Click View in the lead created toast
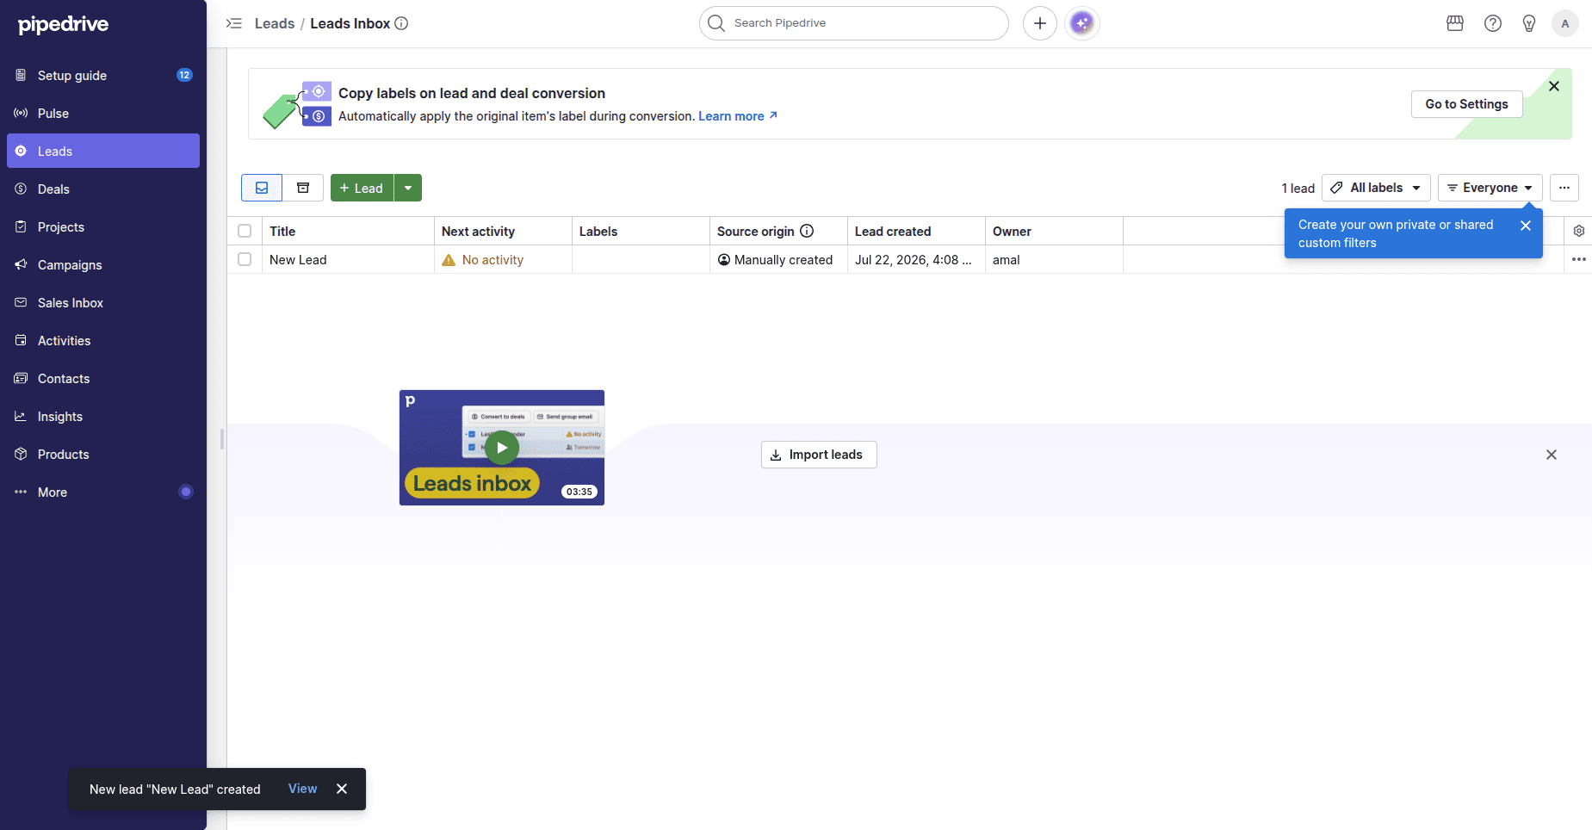This screenshot has width=1592, height=830. click(302, 789)
